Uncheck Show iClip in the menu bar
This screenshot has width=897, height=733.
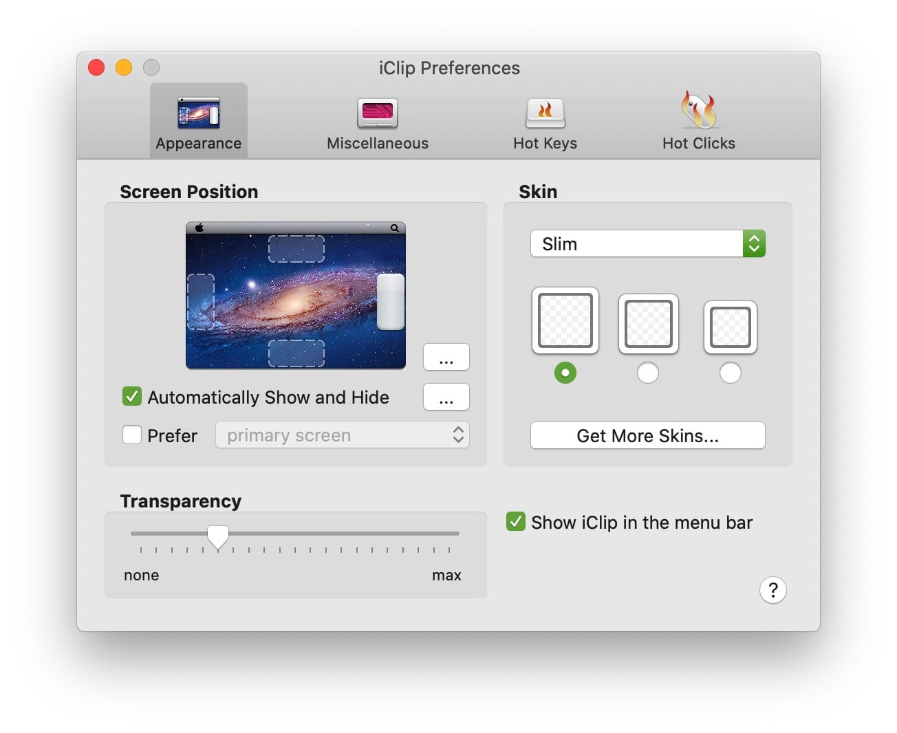coord(516,522)
